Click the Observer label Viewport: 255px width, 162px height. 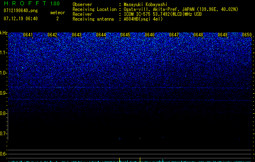(82, 4)
